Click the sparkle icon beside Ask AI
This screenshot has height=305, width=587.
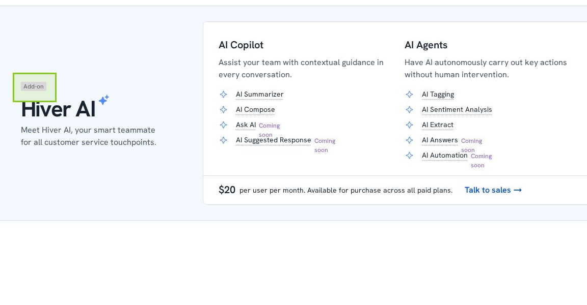(223, 125)
